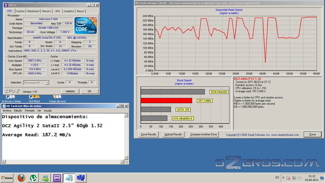Switch to the Graphics tab
The height and width of the screenshot is (183, 325).
[69, 11]
